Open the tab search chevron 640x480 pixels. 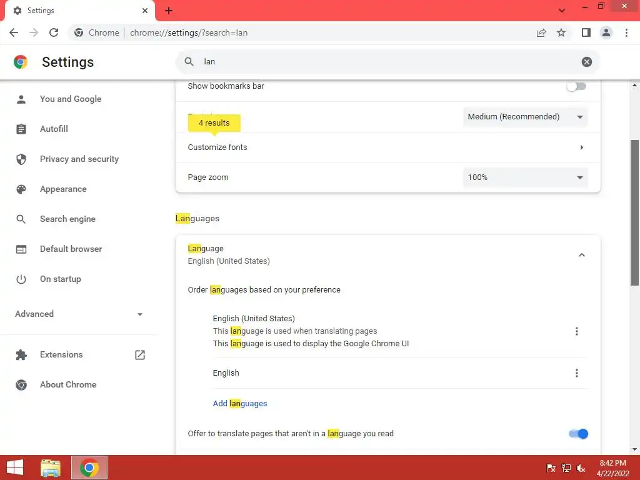[562, 11]
